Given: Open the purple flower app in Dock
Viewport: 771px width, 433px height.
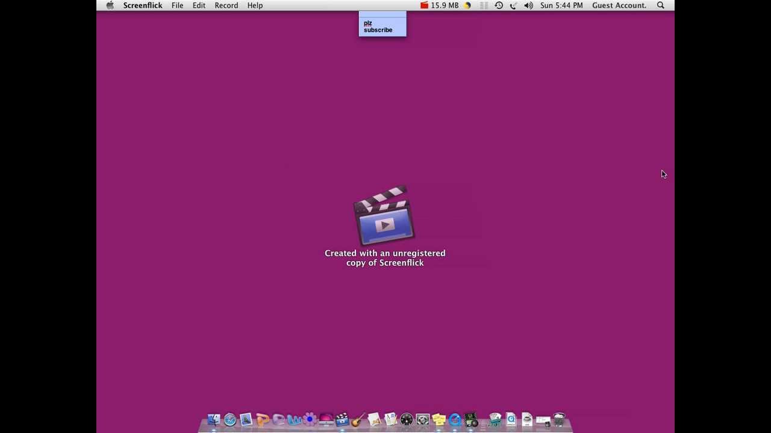Looking at the screenshot, I should (310, 419).
